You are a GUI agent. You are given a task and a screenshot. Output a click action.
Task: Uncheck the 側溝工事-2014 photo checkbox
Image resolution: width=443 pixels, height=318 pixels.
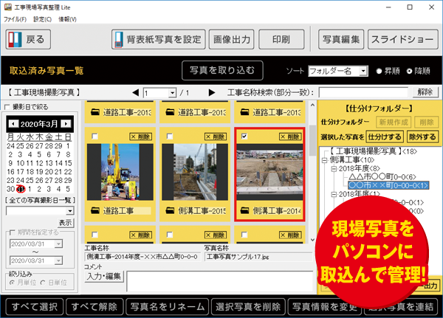244,136
